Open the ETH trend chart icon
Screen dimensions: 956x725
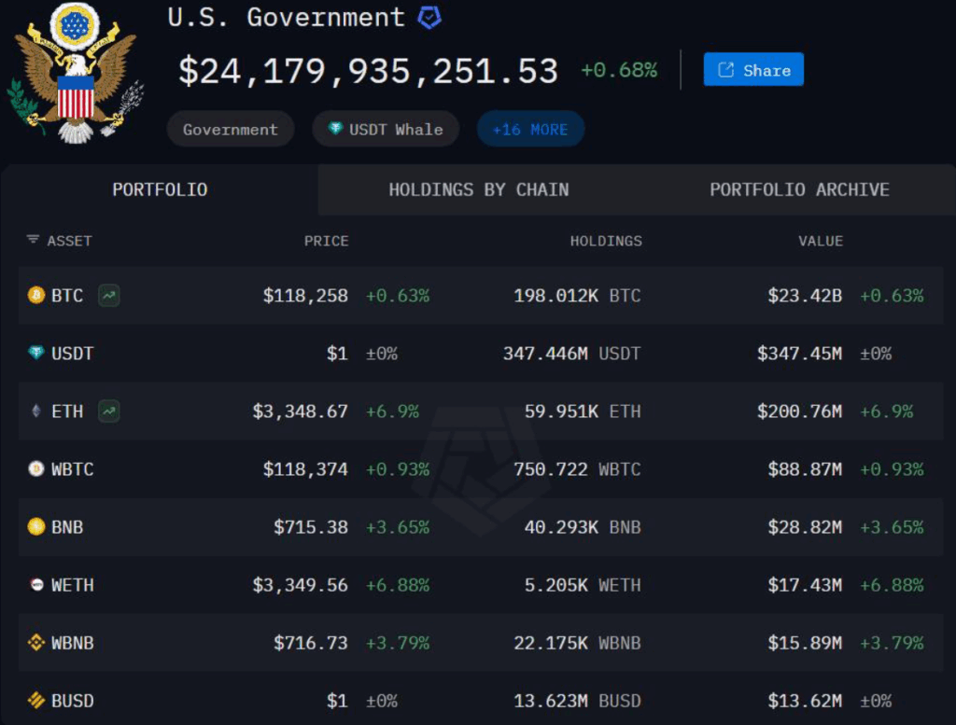click(109, 411)
